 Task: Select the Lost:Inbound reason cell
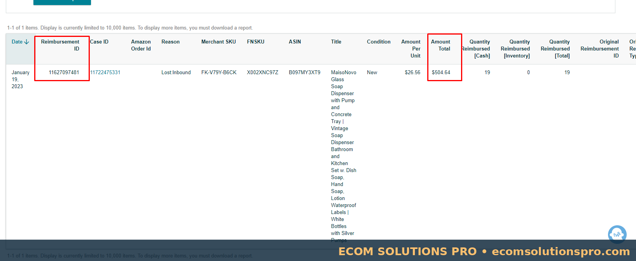[176, 72]
